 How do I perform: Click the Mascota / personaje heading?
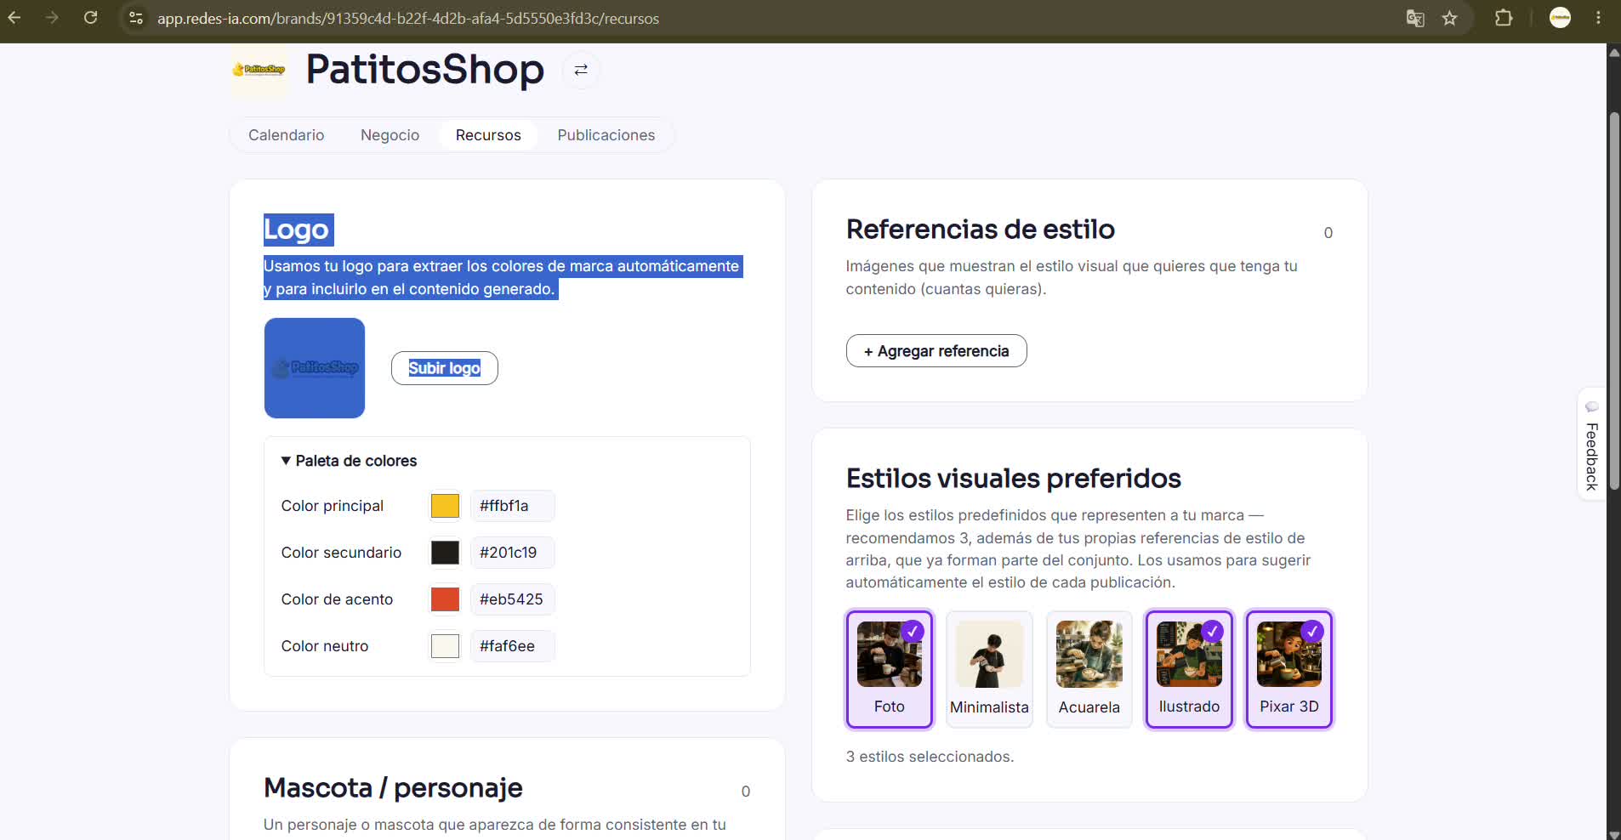click(x=393, y=788)
